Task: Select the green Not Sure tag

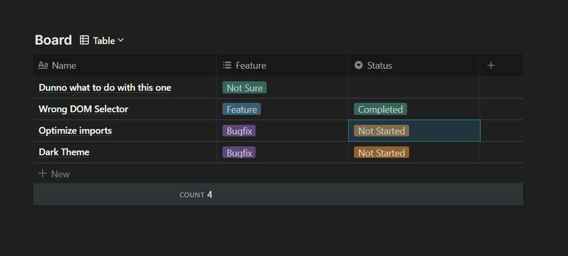Action: 244,87
